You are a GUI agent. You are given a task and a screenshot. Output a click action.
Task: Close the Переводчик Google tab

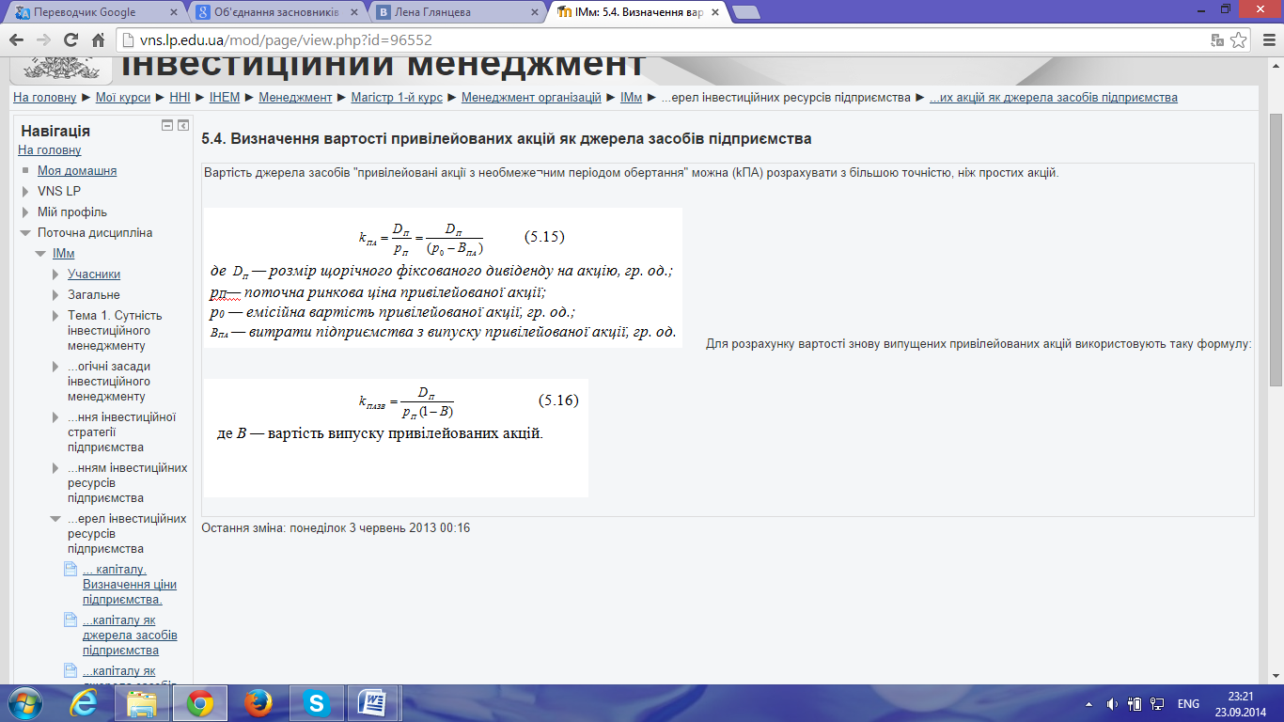click(x=173, y=12)
